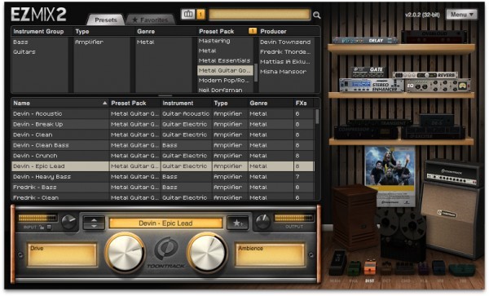Image resolution: width=489 pixels, height=296 pixels.
Task: Click the COMPRESSOR unit on lower shelf
Action: coord(365,132)
